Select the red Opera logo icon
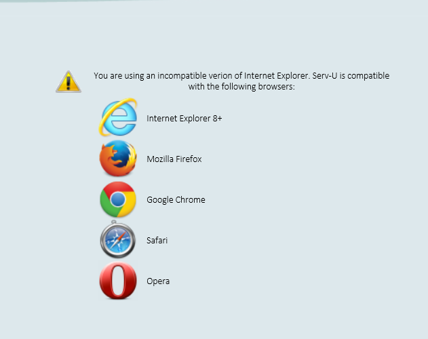The height and width of the screenshot is (339, 428). (118, 281)
